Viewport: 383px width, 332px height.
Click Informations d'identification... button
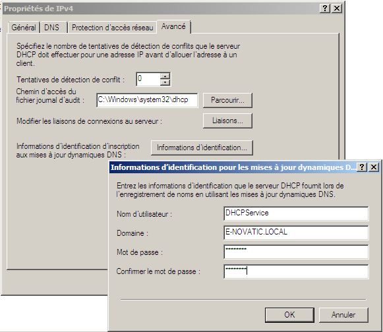(x=202, y=148)
